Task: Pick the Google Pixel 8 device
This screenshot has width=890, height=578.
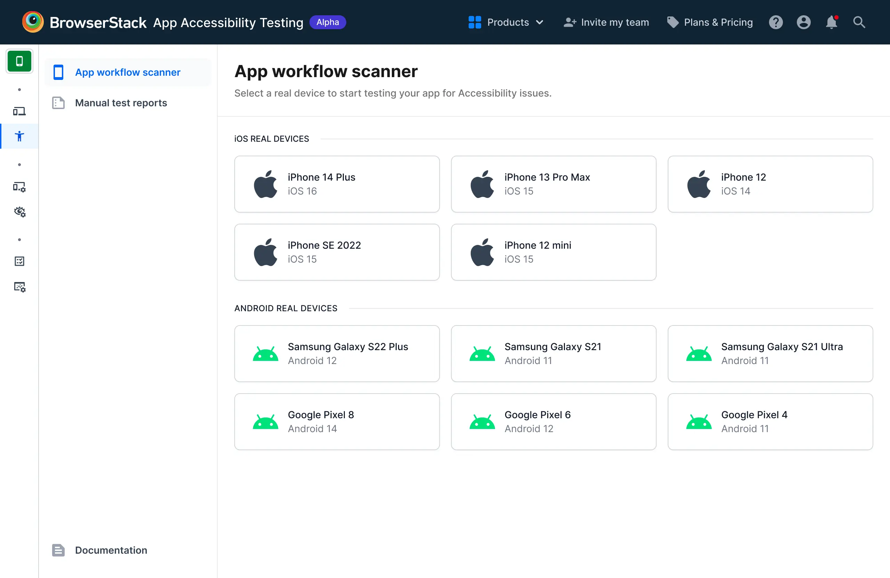Action: tap(337, 421)
